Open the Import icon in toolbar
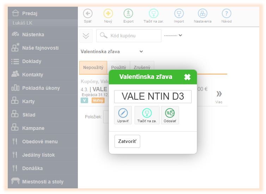This screenshot has width=266, height=194. coord(179,14)
